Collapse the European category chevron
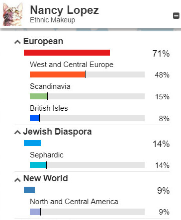 [x=17, y=42]
